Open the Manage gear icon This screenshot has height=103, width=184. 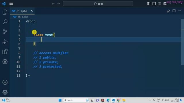click(x=5, y=92)
